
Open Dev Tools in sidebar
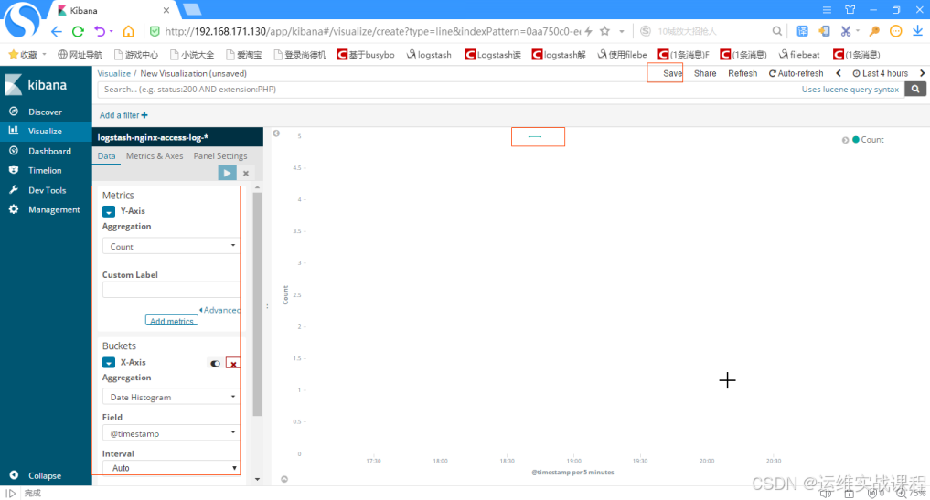coord(47,190)
